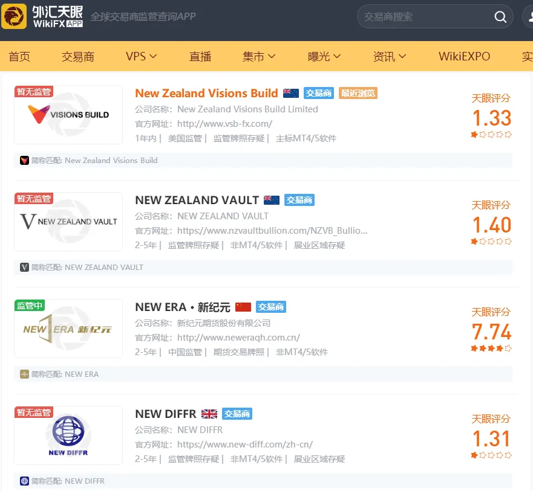Click 暂无监管 badge on NEW ZEALAND VAULT card
The width and height of the screenshot is (533, 491).
[x=34, y=199]
